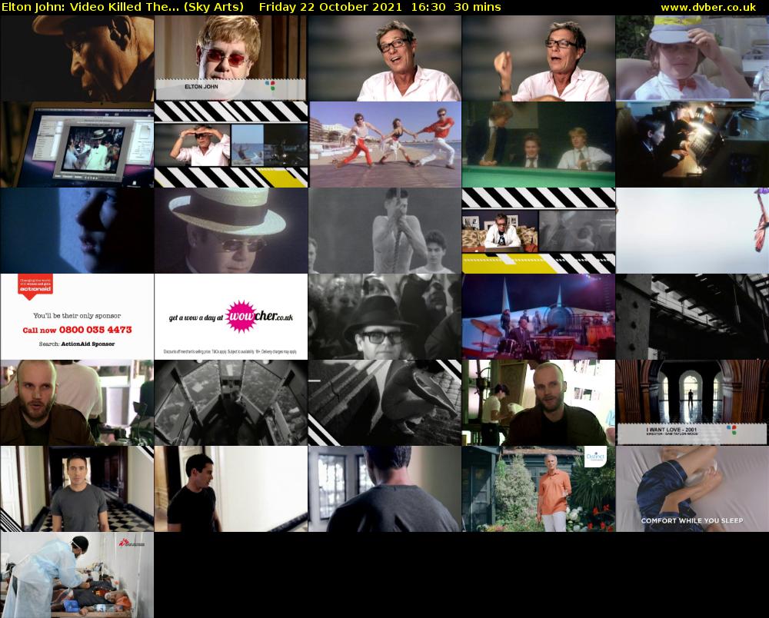769x618 pixels.
Task: Open thumbnail of man in grey t-shirt in hallway
Action: point(77,489)
